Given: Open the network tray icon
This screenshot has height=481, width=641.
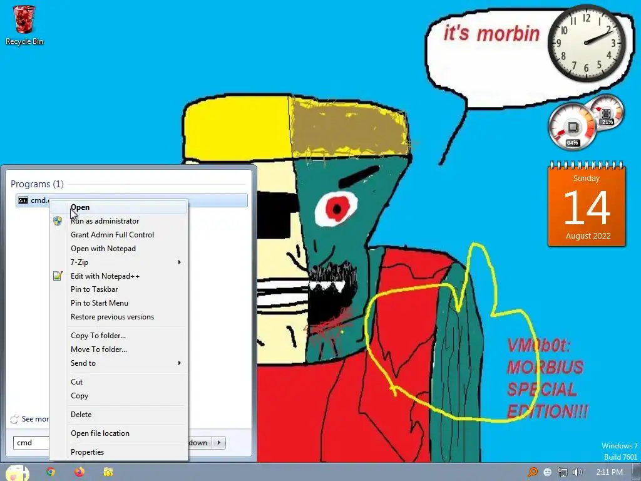Looking at the screenshot, I should 563,472.
